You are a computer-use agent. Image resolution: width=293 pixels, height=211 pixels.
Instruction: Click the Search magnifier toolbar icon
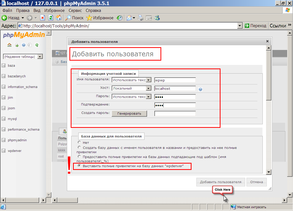point(68,18)
